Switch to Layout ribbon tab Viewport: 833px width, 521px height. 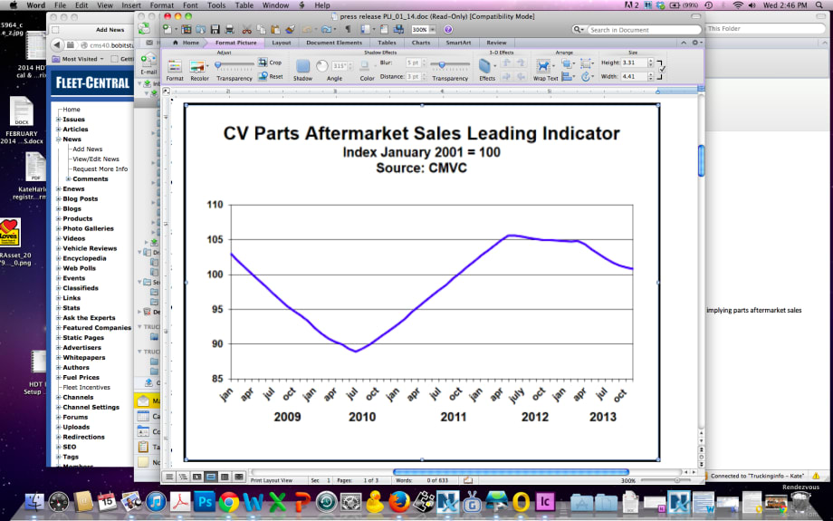282,43
